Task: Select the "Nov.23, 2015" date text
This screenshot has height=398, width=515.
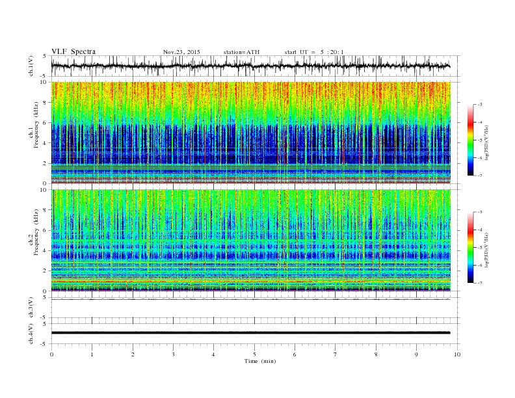Action: pos(181,52)
